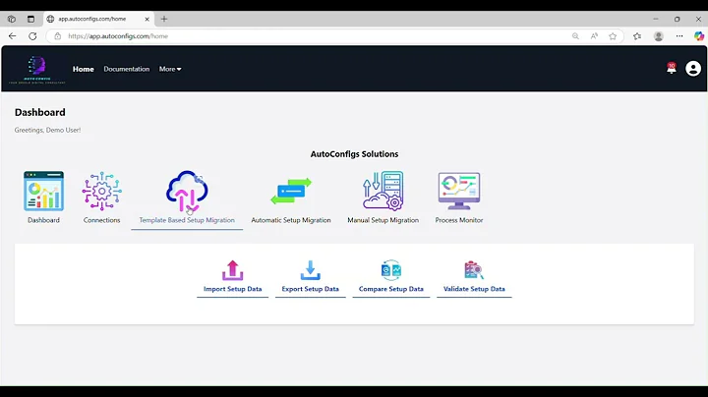Screen dimensions: 708x397
Task: Click the Compare Setup Data icon
Action: tap(391, 270)
